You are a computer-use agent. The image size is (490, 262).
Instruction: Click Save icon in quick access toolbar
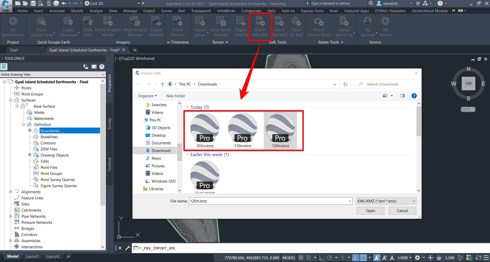pos(33,3)
